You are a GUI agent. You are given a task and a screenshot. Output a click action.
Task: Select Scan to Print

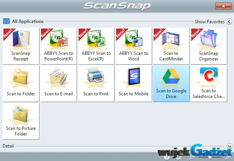tap(96, 84)
